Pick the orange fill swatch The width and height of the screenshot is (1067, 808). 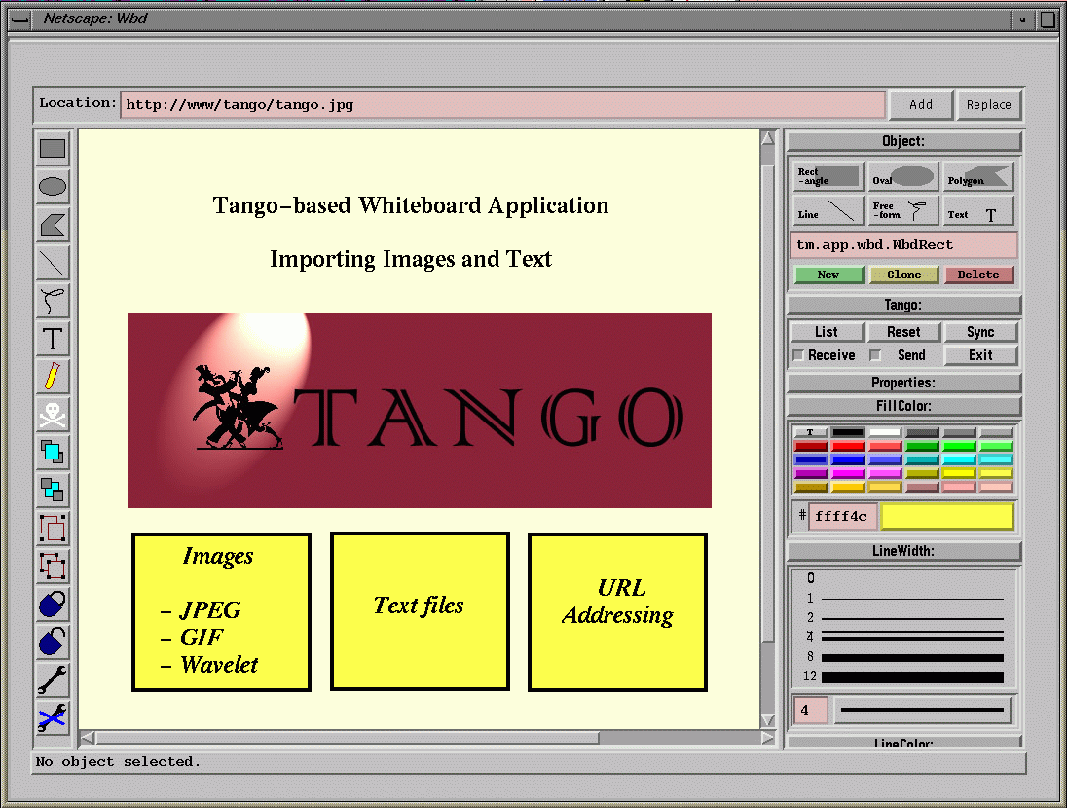pos(848,487)
